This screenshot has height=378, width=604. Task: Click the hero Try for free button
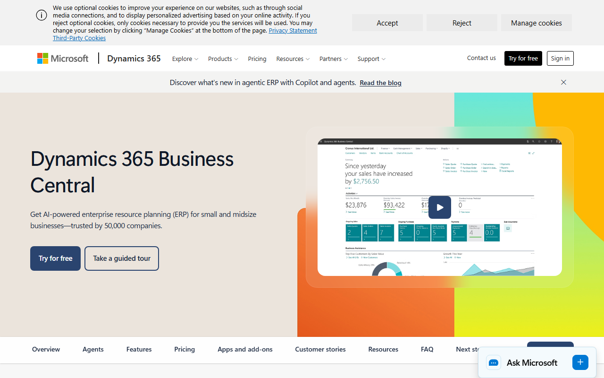tap(55, 258)
